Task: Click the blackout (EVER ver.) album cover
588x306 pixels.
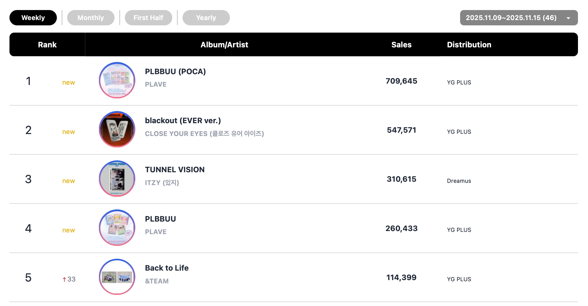Action: coord(117,129)
